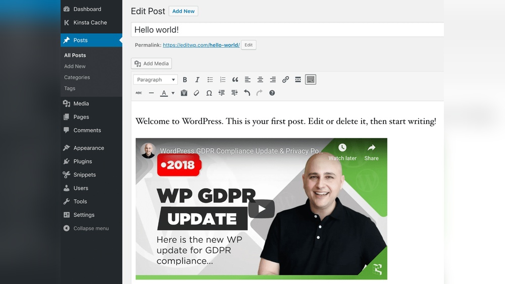Viewport: 505px width, 284px height.
Task: Open the Pages menu
Action: [91, 117]
